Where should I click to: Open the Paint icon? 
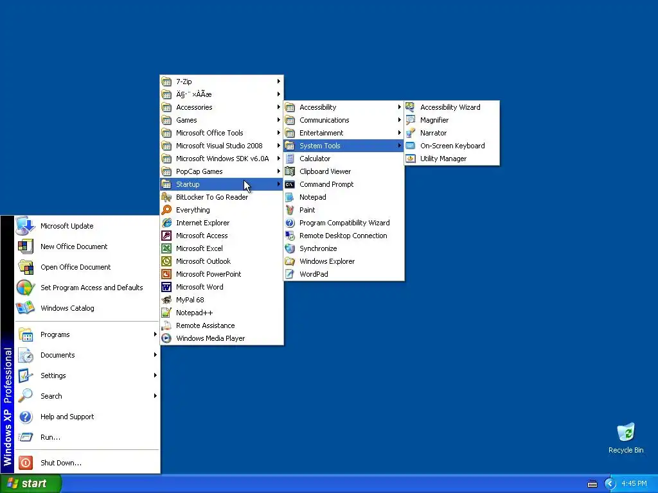(290, 210)
